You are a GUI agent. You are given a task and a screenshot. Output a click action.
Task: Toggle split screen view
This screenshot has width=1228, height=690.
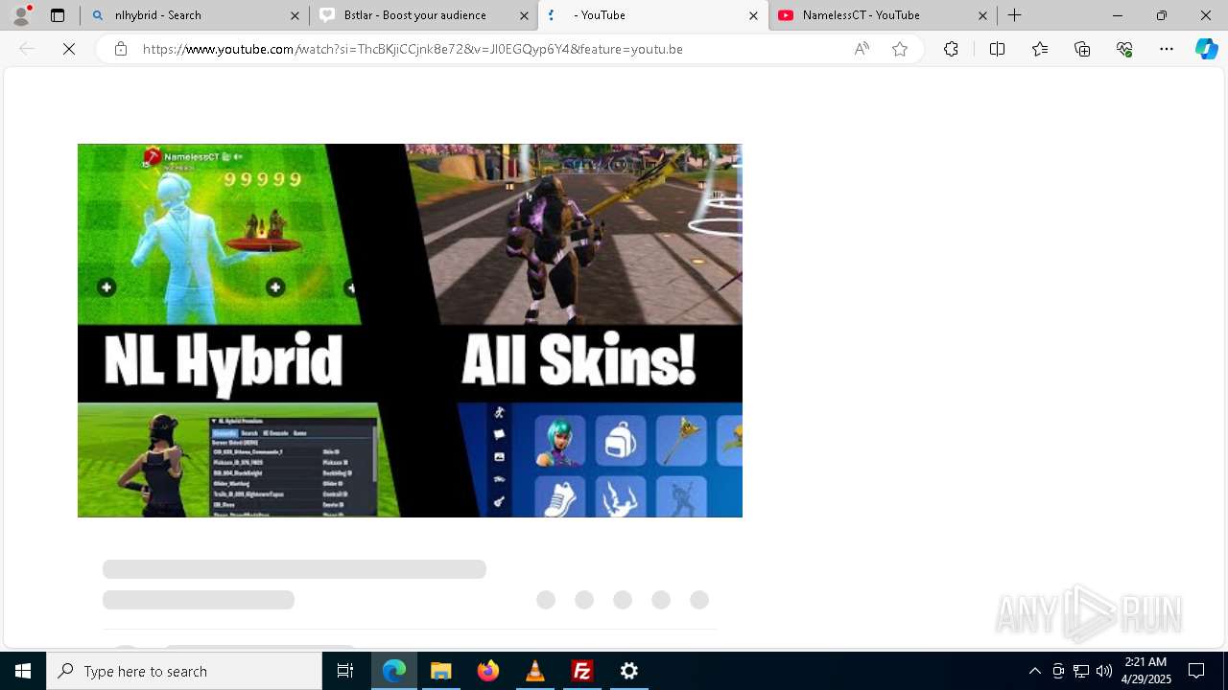997,49
